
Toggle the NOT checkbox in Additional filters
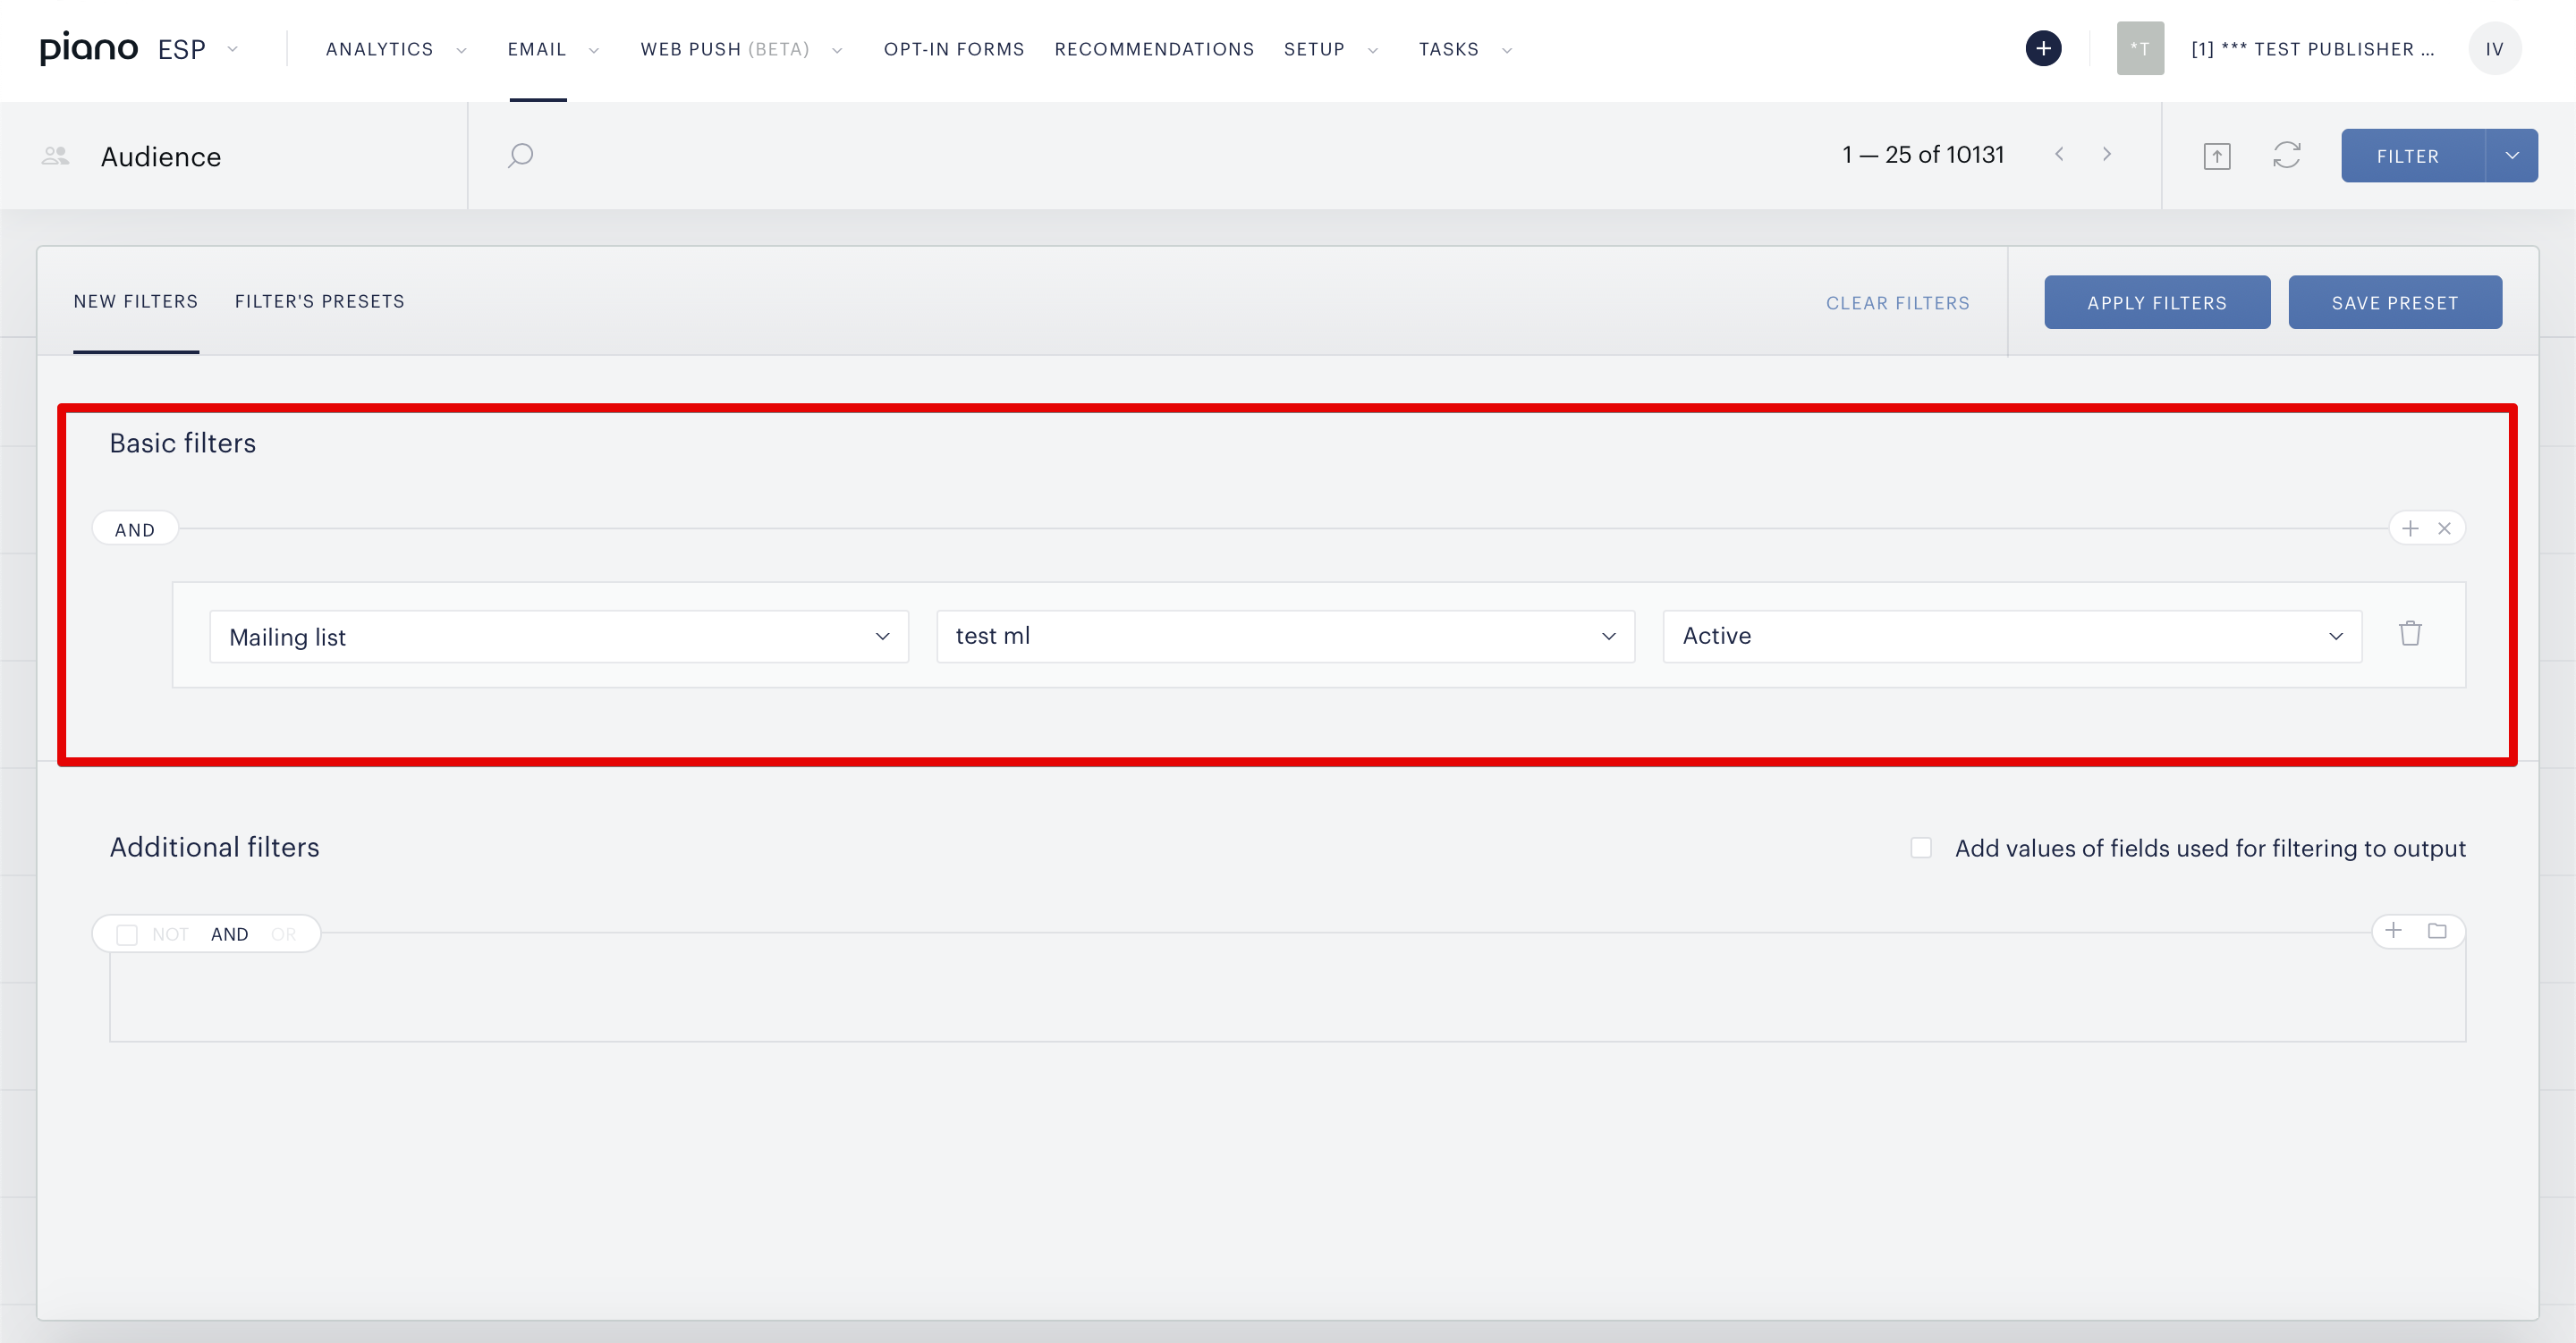click(x=127, y=934)
